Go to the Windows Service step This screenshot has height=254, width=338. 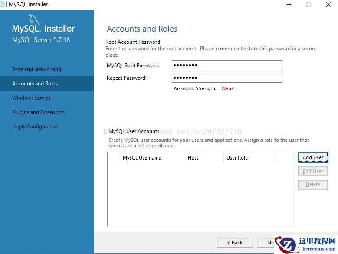pyautogui.click(x=32, y=98)
